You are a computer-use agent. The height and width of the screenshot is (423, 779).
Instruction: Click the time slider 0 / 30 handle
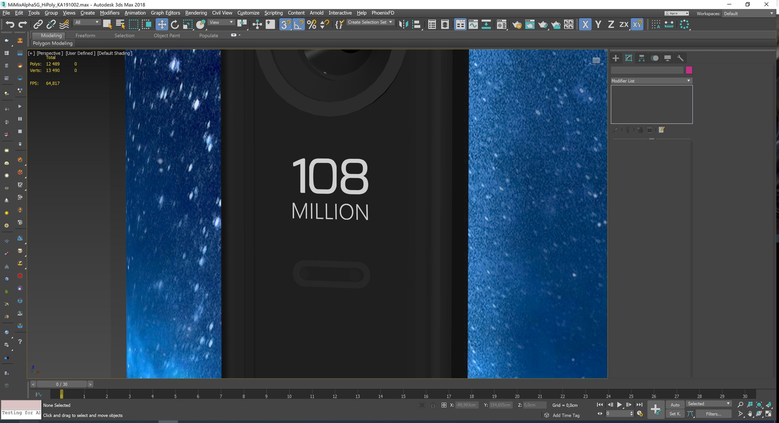pos(62,384)
